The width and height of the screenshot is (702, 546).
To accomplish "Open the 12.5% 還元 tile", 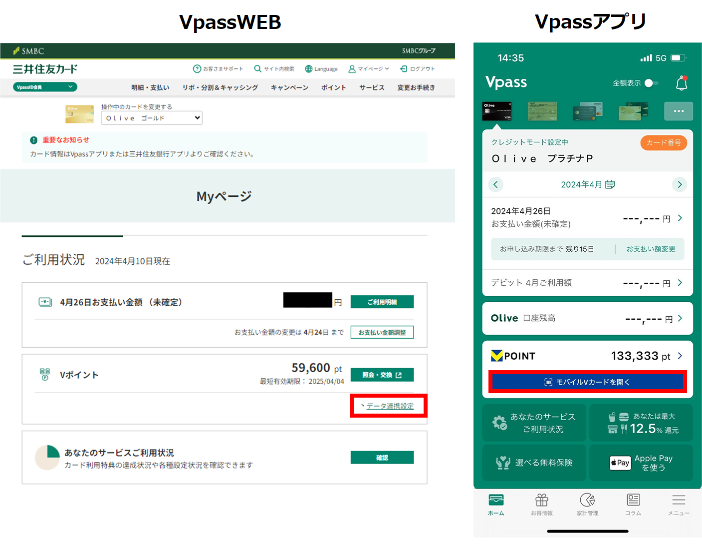I will coord(641,423).
